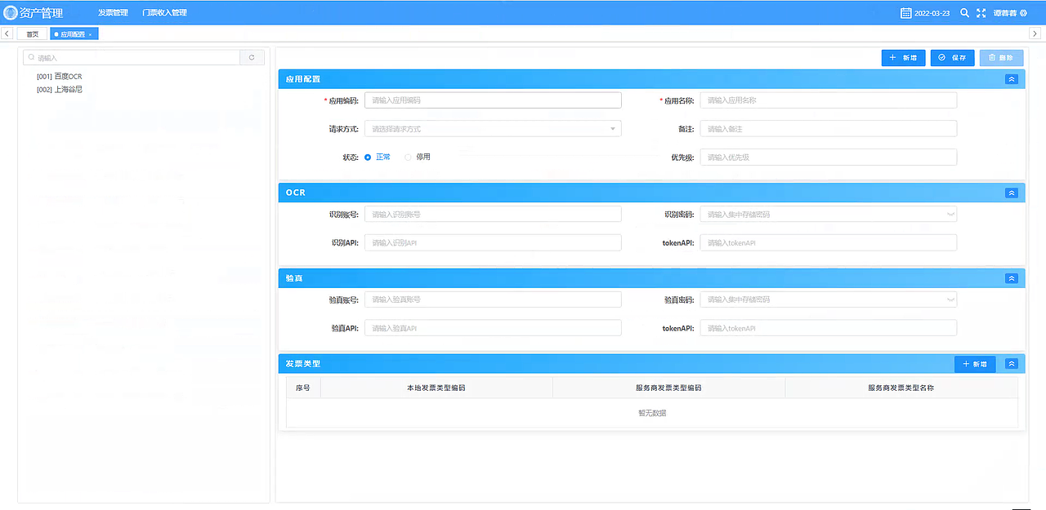Focus the 备注 input field

tap(829, 129)
